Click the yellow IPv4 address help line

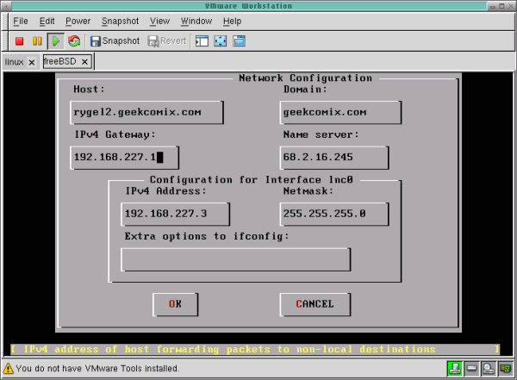(x=256, y=349)
